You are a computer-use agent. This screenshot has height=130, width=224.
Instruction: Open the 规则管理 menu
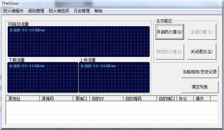[x=36, y=11]
